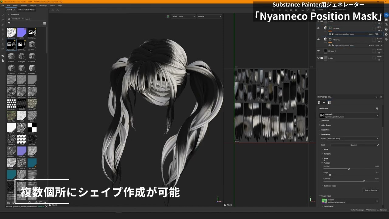Viewport: 389px width, 219px height.
Task: Open blend mode dropdown of Fill layer 1
Action: coord(379,50)
